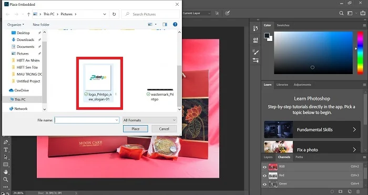Expand the workspace chooser arrow
Viewport: 368px width, 195px height.
pos(356,13)
